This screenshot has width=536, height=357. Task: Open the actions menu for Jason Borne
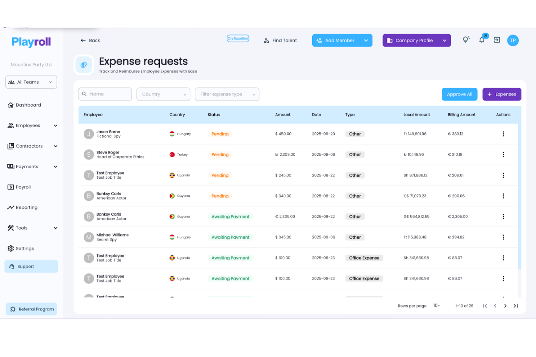pyautogui.click(x=503, y=133)
